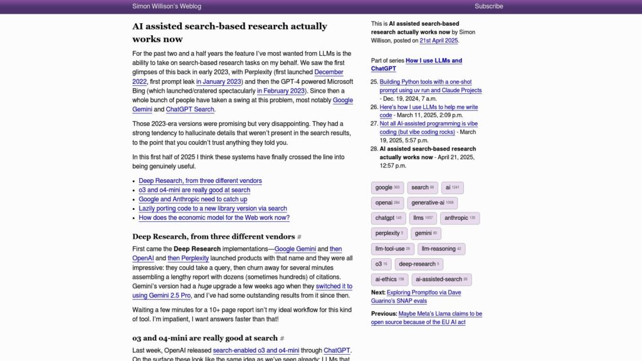Screen dimensions: 642x361
Task: Select the ai-assisted-search tag
Action: (x=441, y=279)
